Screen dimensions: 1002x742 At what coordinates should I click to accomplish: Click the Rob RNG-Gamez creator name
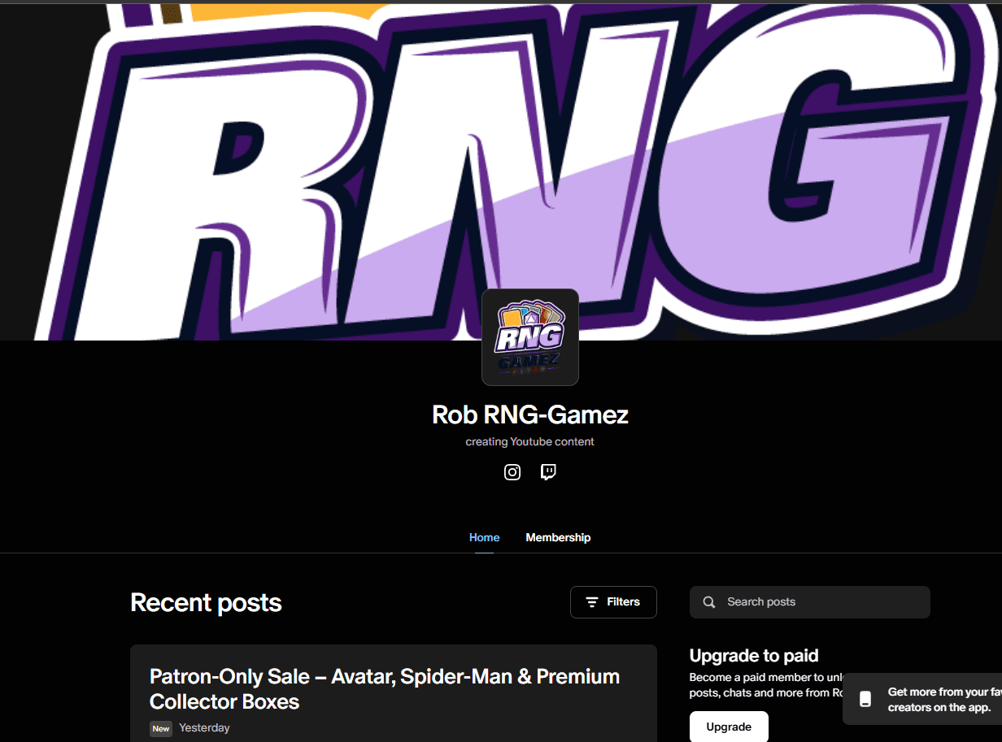coord(530,414)
